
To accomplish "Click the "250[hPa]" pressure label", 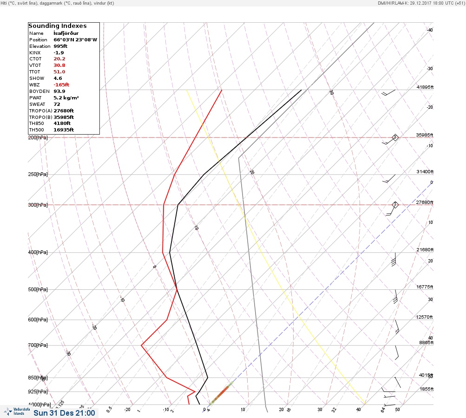I will coord(38,174).
